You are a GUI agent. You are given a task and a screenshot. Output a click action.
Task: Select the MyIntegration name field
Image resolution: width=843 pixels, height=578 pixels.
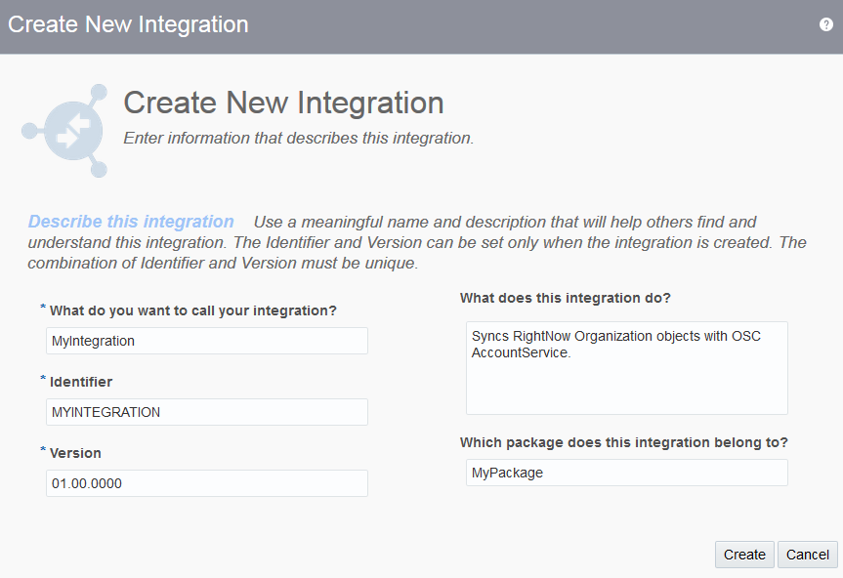206,340
